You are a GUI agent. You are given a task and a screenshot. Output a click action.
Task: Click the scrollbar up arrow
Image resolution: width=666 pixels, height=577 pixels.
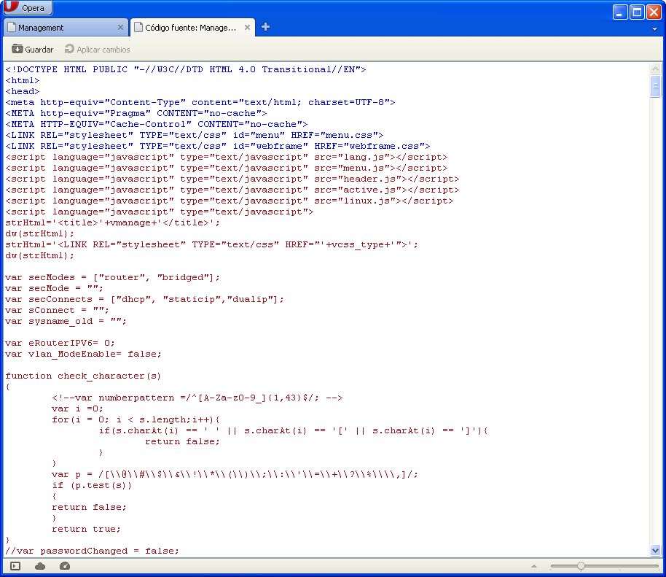pyautogui.click(x=655, y=69)
